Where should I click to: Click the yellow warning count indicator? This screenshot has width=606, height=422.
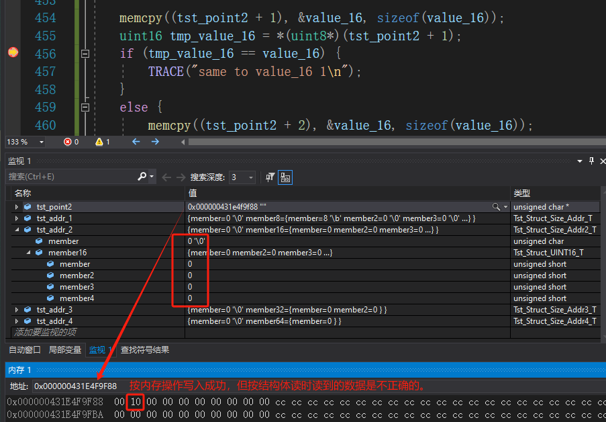click(103, 142)
